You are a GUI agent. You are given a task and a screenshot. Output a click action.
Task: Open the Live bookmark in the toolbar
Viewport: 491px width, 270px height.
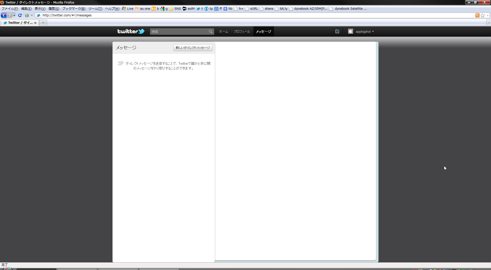[128, 8]
